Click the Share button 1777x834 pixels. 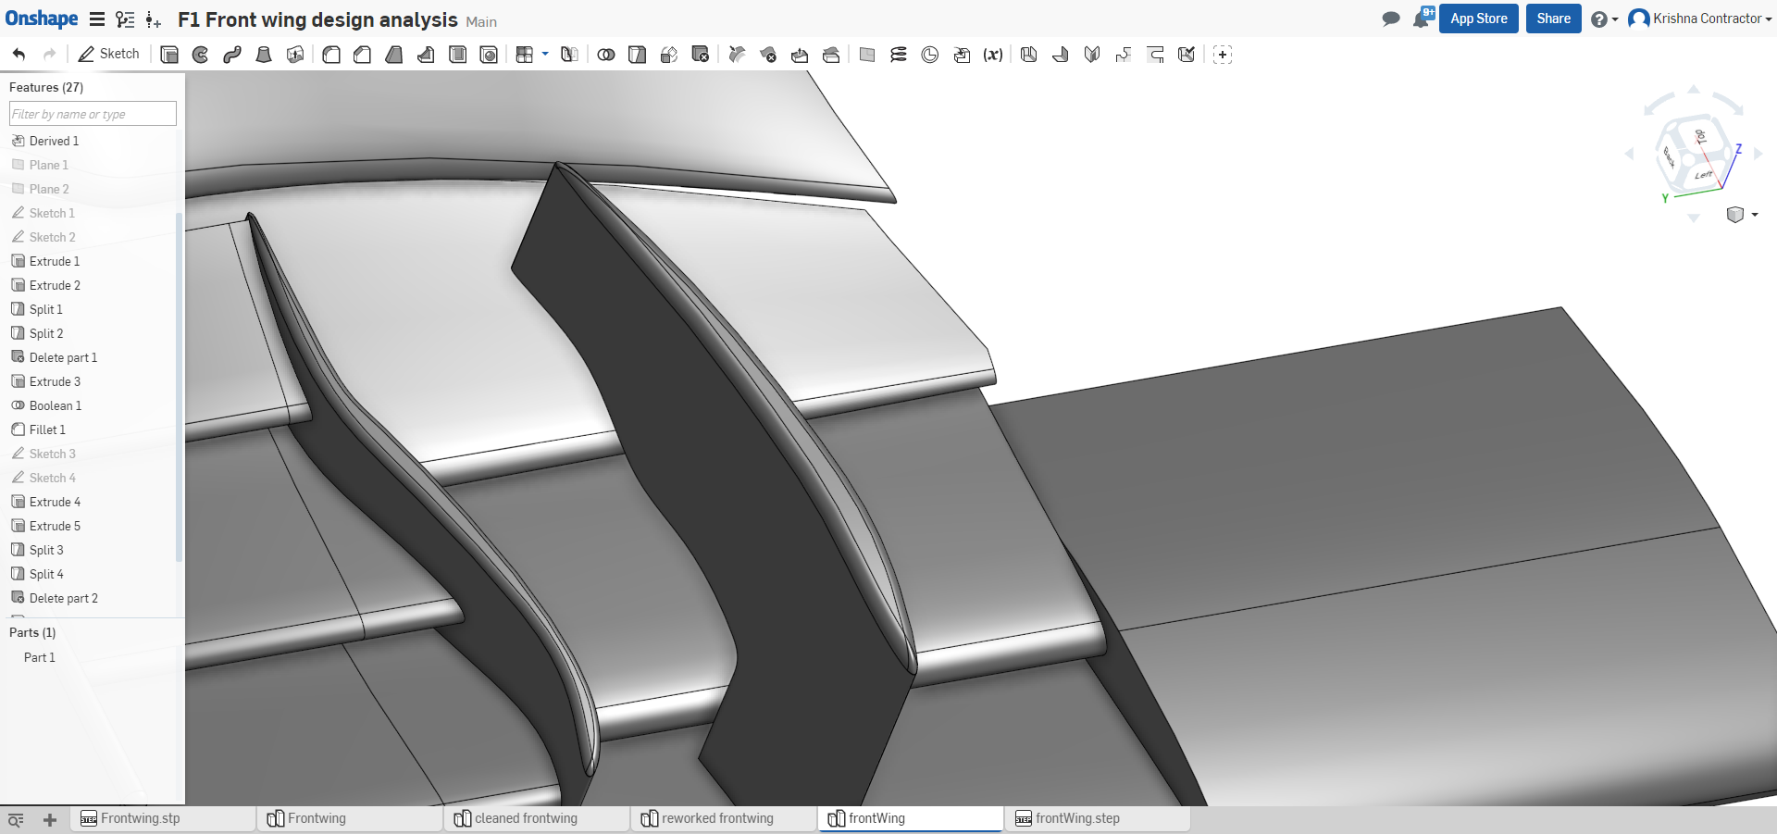(x=1553, y=19)
